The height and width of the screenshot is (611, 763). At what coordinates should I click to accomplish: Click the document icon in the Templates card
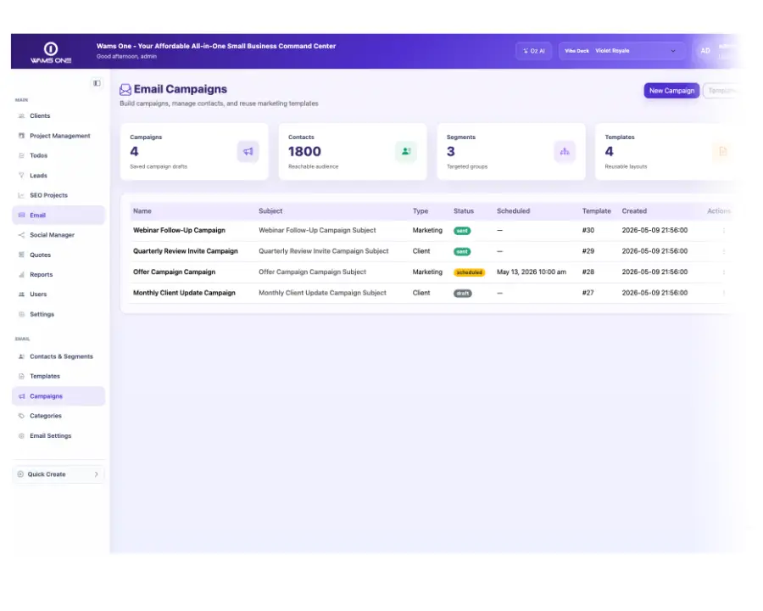(722, 152)
